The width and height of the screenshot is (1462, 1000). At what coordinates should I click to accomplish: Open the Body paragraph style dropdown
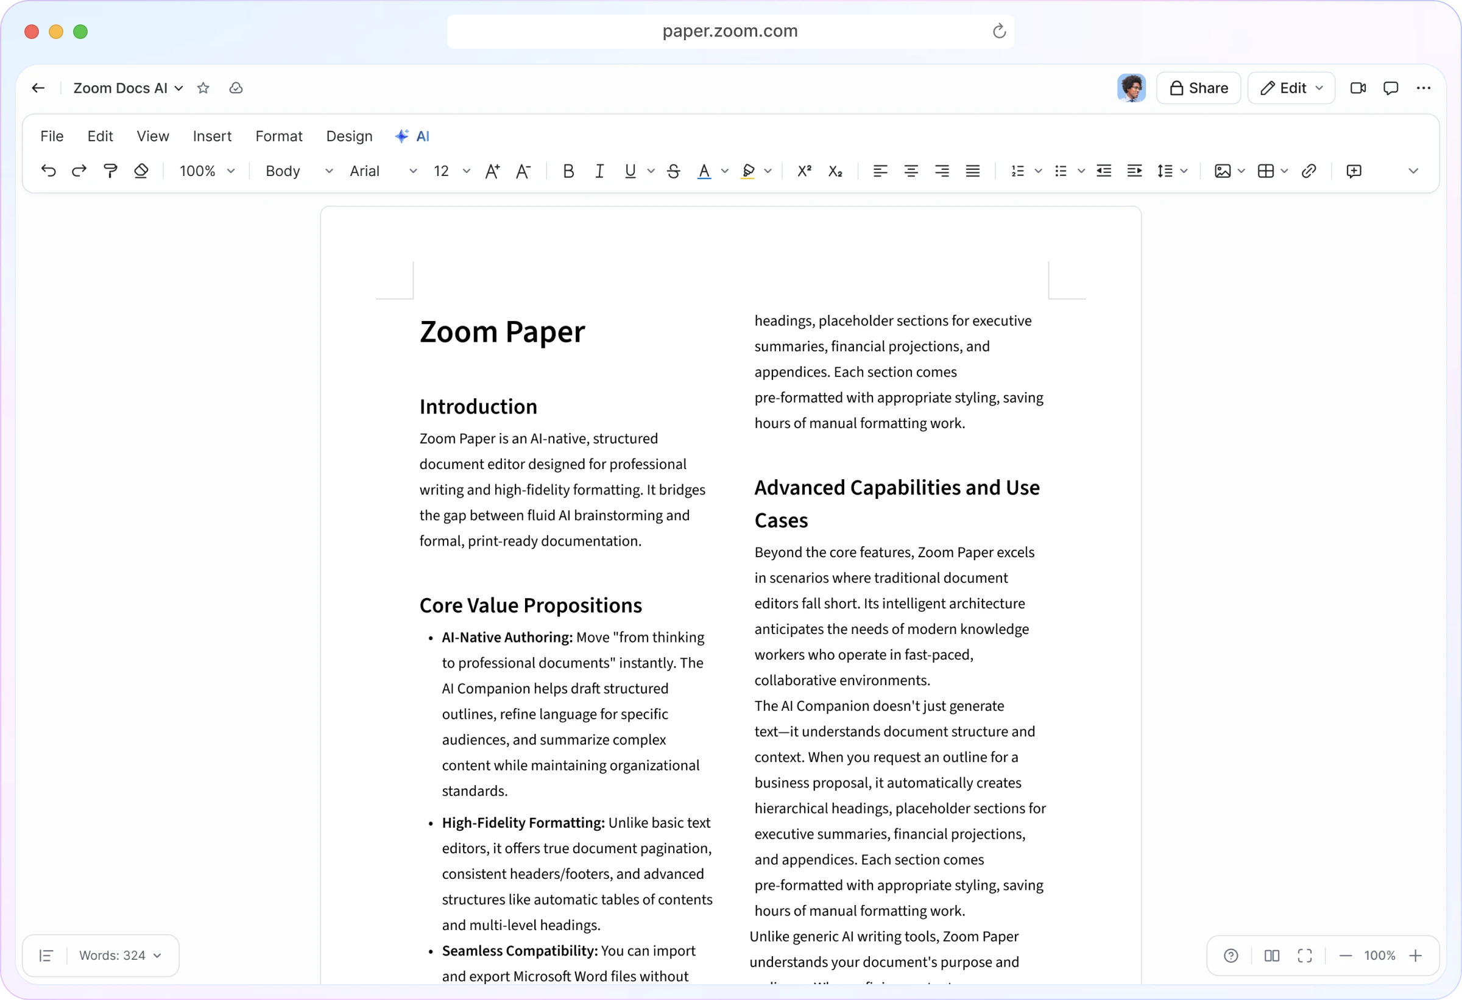pyautogui.click(x=299, y=171)
